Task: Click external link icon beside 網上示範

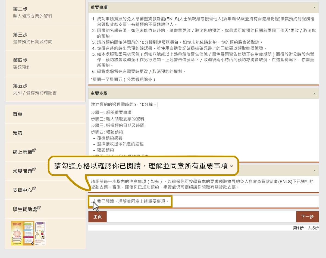Action: (34, 151)
